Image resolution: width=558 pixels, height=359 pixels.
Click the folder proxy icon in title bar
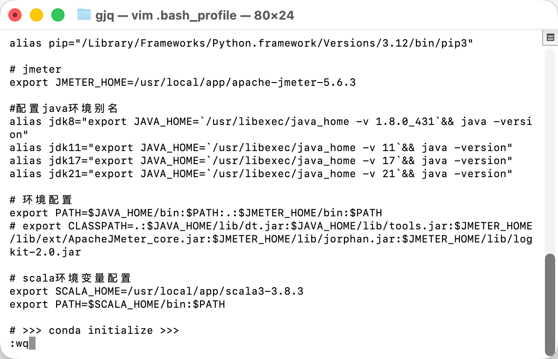point(84,15)
